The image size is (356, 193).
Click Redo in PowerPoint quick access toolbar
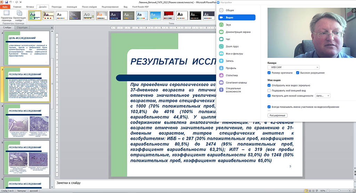click(x=17, y=2)
